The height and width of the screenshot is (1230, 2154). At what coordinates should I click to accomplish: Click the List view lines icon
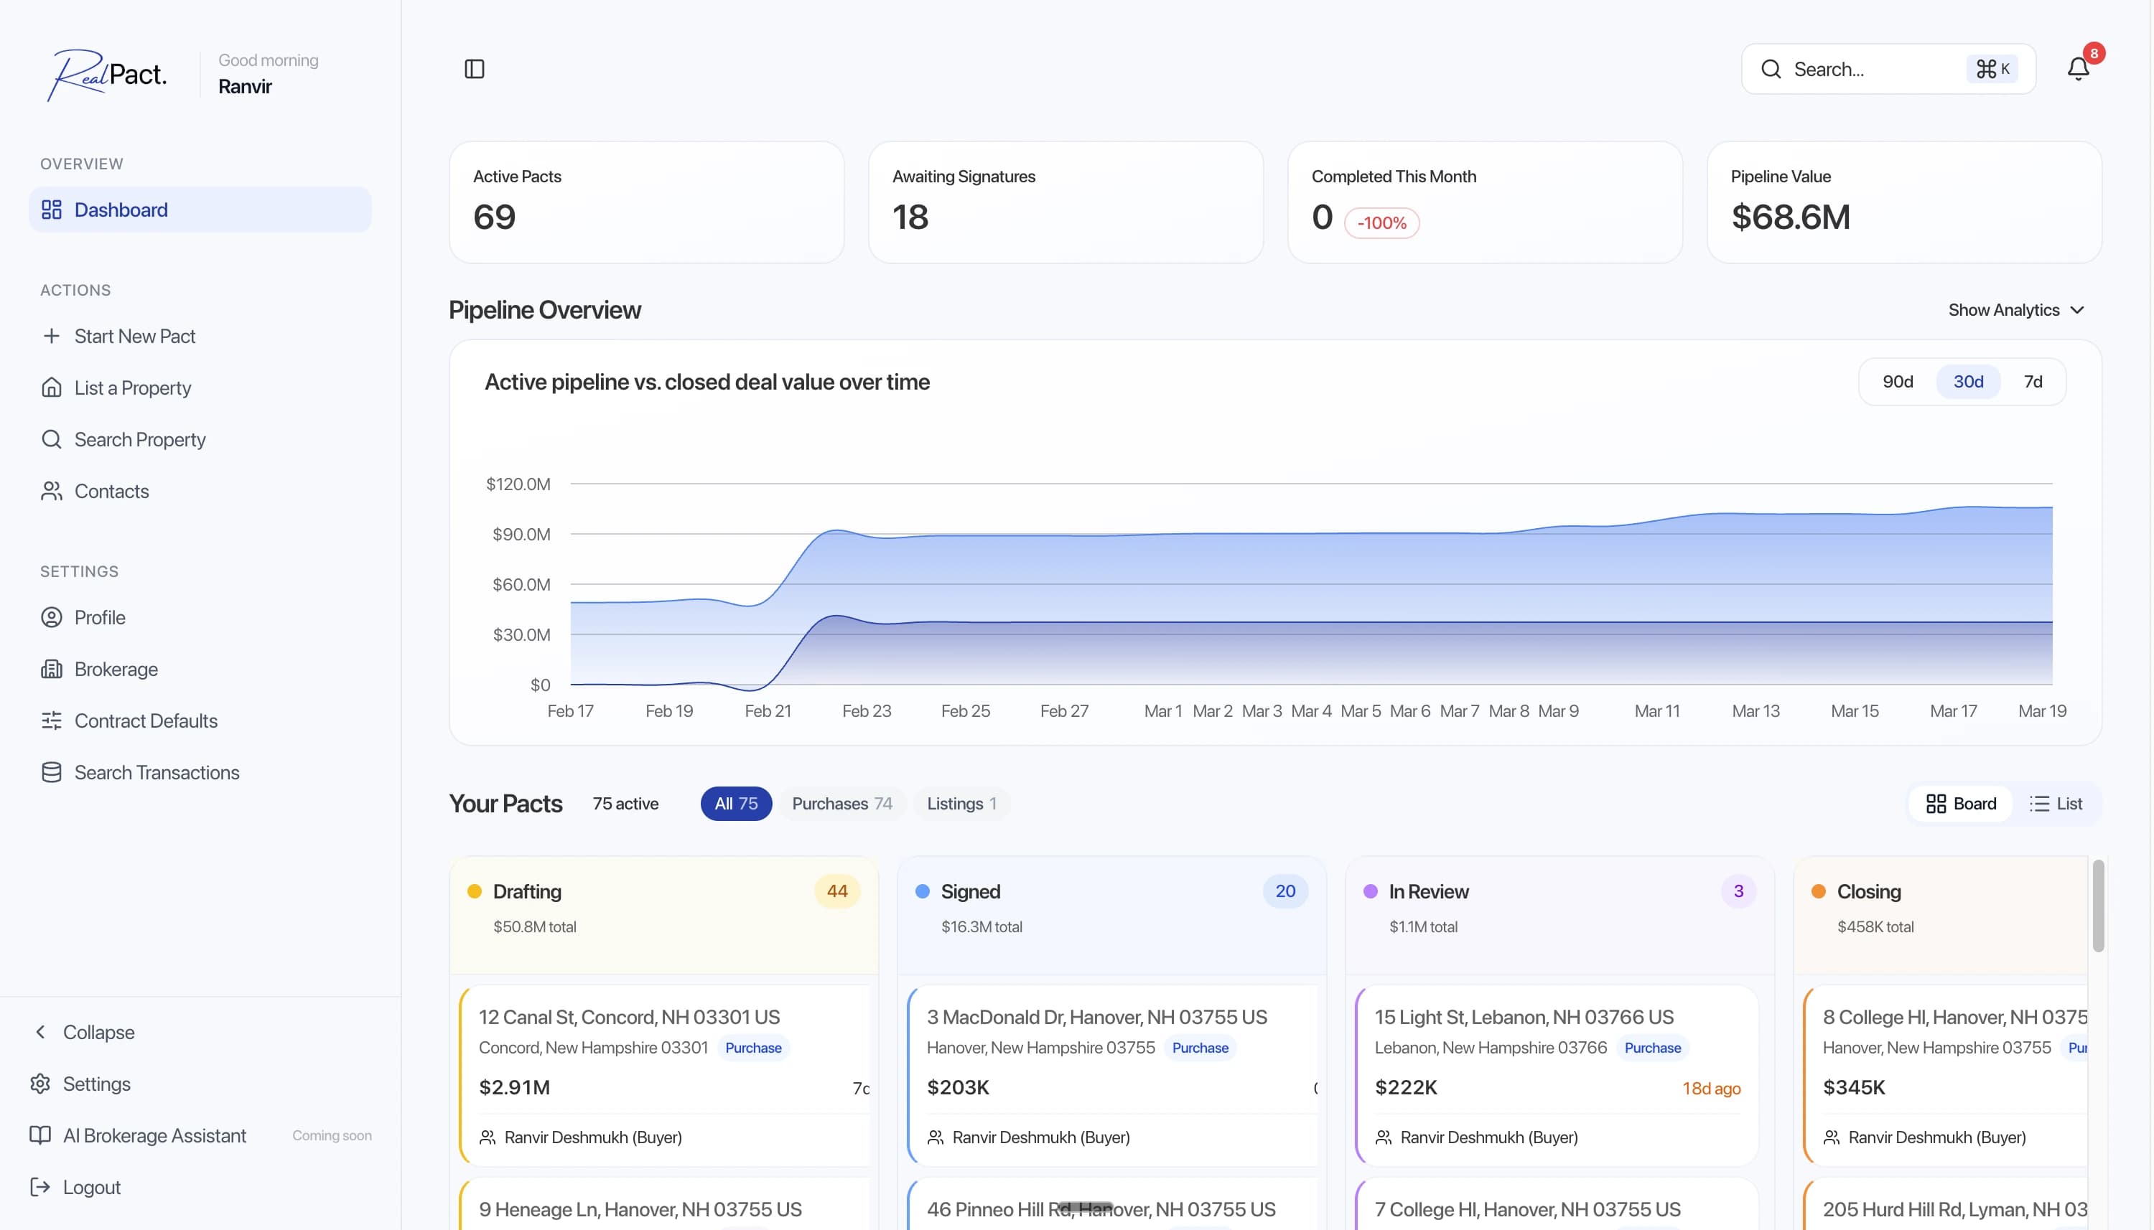(x=2039, y=804)
